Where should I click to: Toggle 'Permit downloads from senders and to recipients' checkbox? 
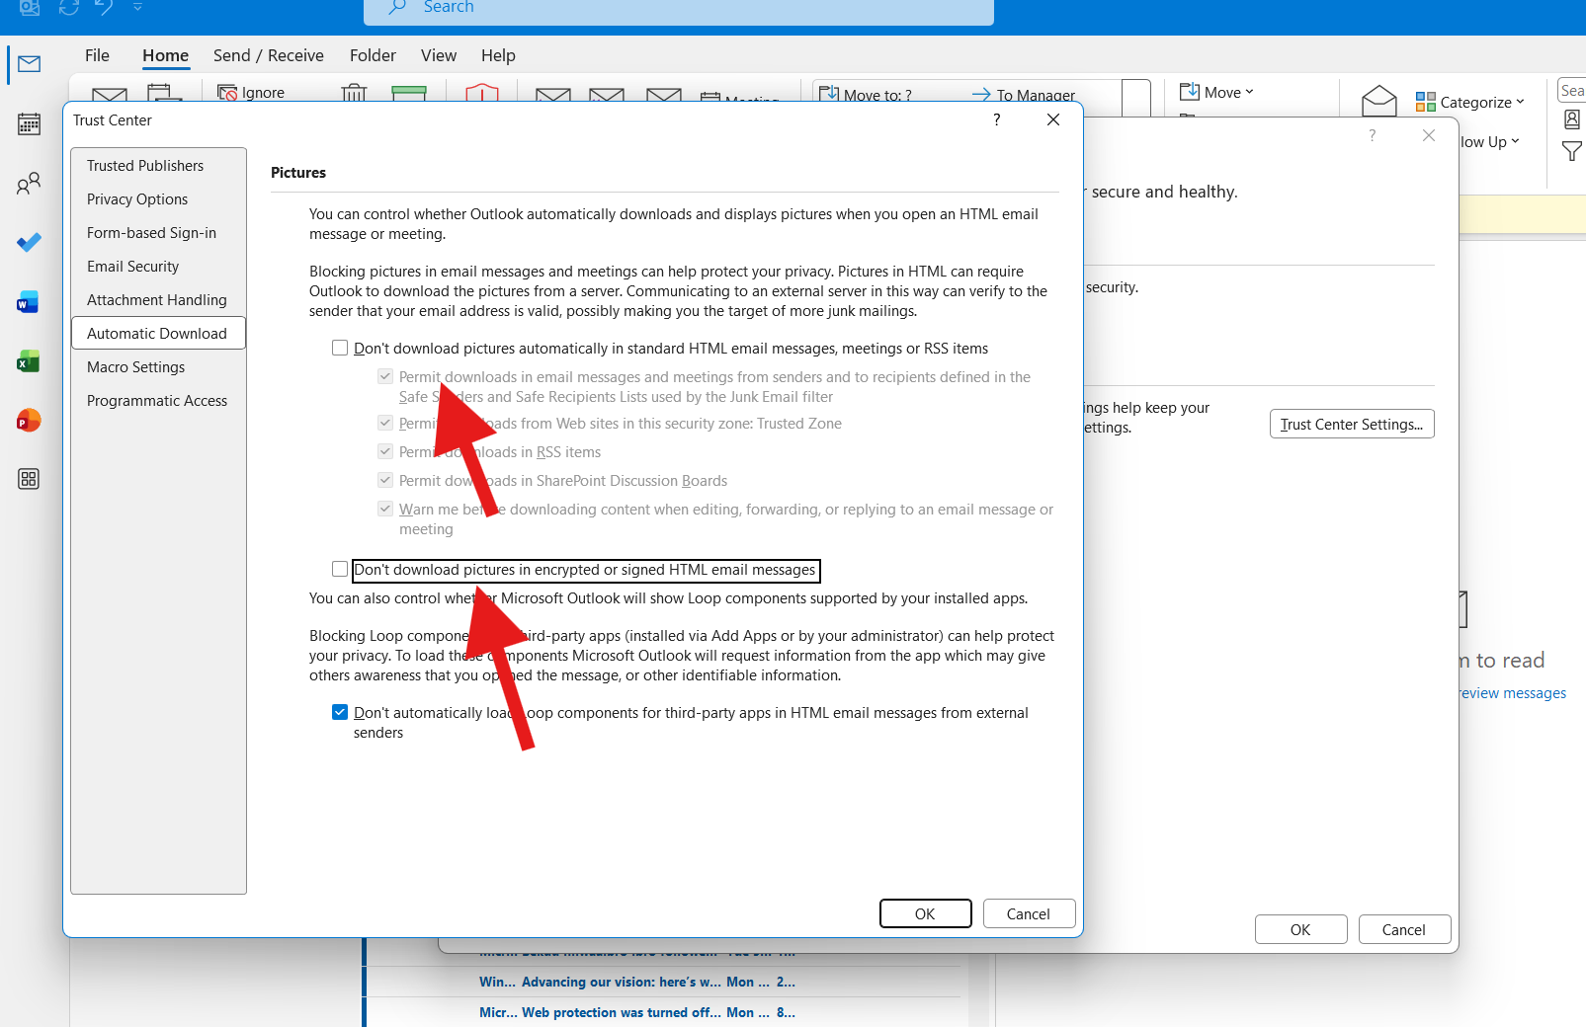(x=385, y=376)
